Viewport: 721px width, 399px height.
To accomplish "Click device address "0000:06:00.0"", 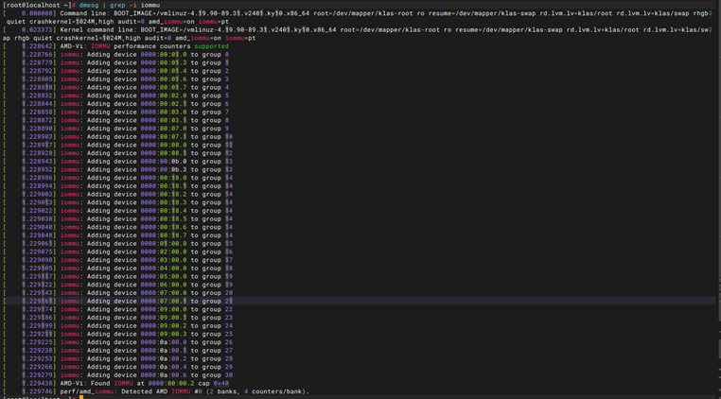I will (x=164, y=285).
